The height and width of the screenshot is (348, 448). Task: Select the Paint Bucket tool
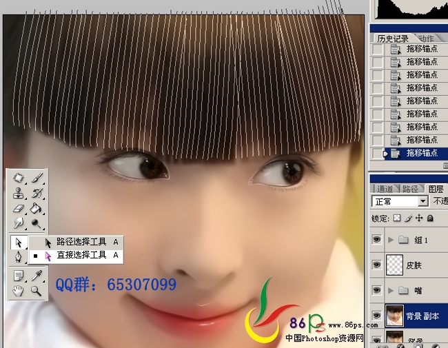tap(37, 208)
